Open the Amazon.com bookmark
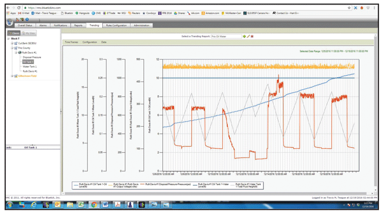This screenshot has width=382, height=212. (210, 13)
